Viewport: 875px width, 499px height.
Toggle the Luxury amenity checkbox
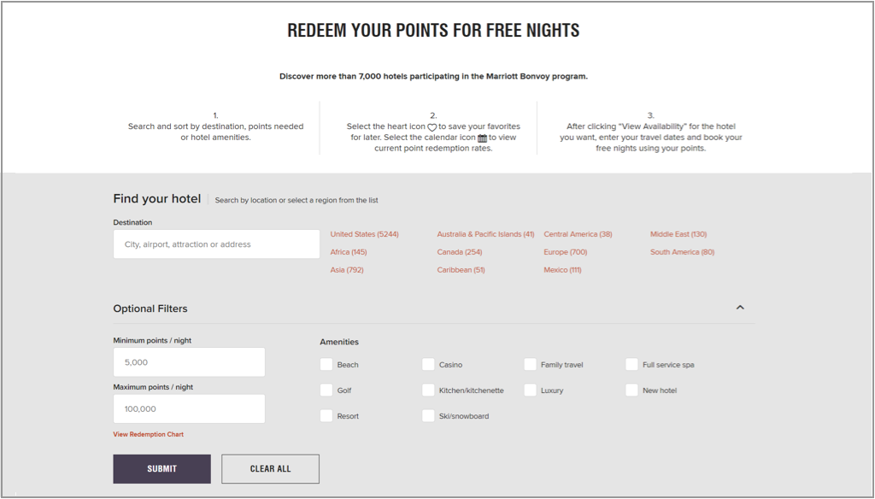[530, 390]
